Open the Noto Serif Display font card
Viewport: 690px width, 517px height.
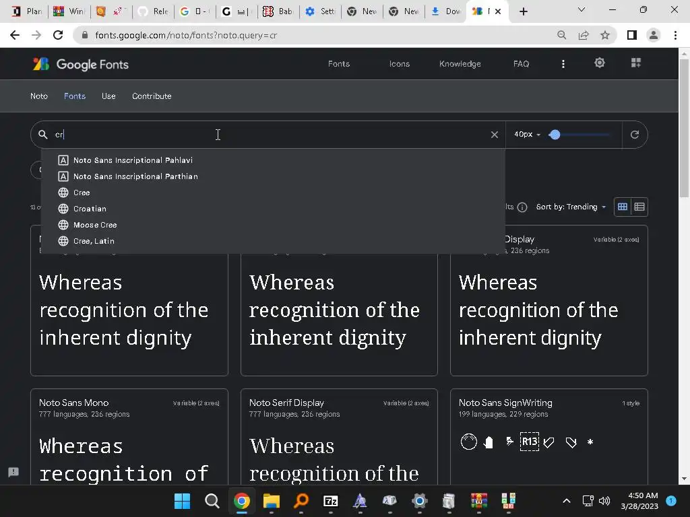[x=339, y=437]
